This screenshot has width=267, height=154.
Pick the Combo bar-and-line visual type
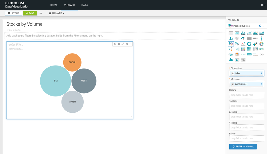click(256, 33)
